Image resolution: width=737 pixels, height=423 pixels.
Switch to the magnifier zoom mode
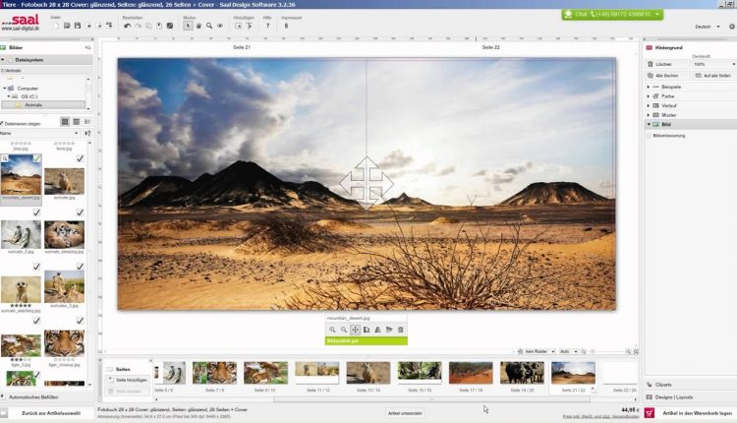point(209,26)
